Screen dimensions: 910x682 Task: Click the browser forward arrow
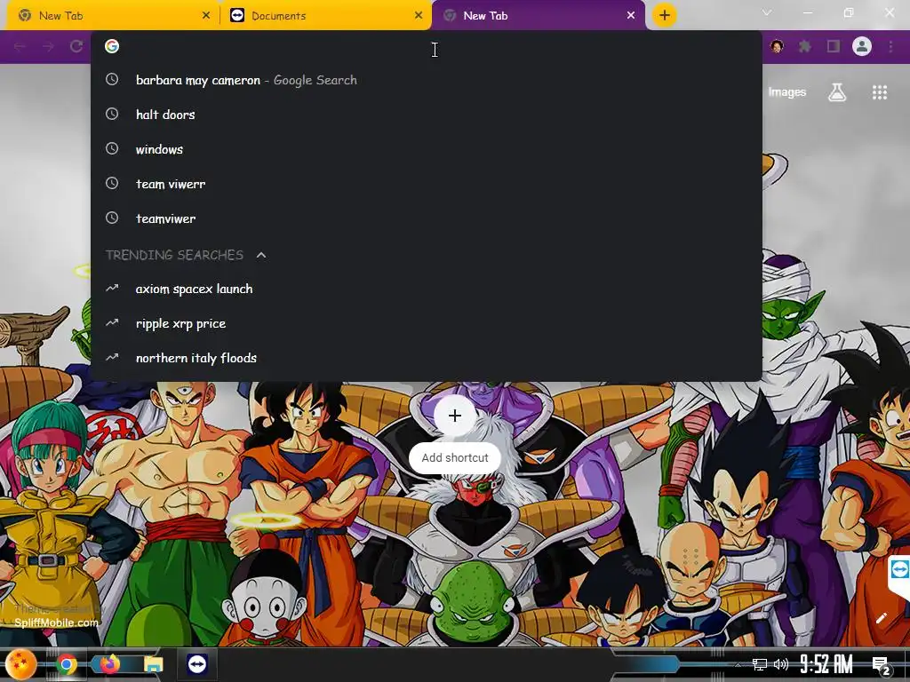pyautogui.click(x=48, y=46)
